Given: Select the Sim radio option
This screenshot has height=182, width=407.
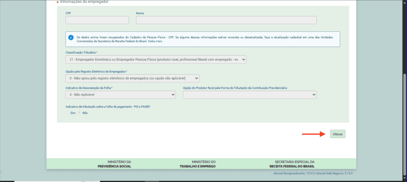Looking at the screenshot, I should (x=67, y=113).
